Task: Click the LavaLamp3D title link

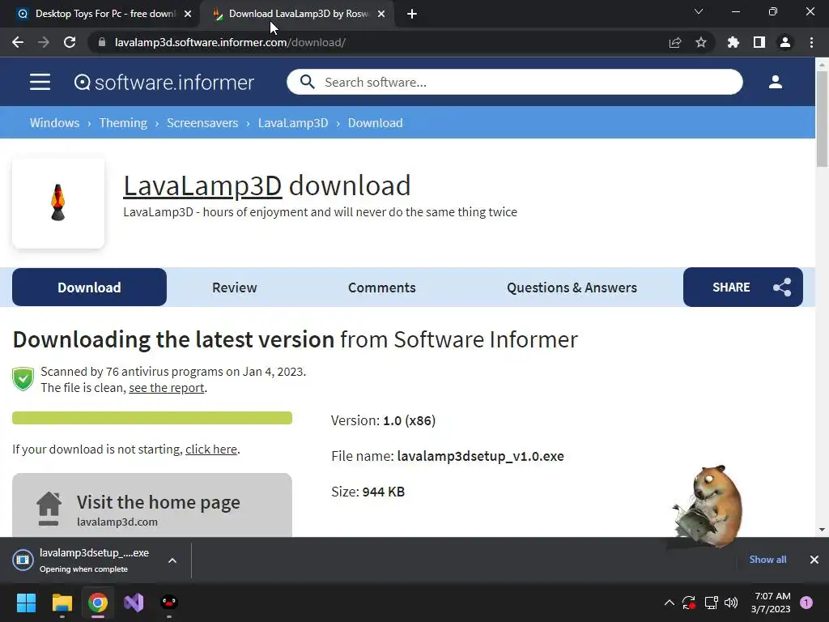Action: coord(202,185)
